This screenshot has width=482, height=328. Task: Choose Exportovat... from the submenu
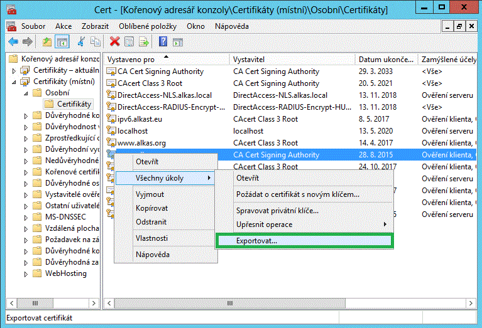point(256,241)
